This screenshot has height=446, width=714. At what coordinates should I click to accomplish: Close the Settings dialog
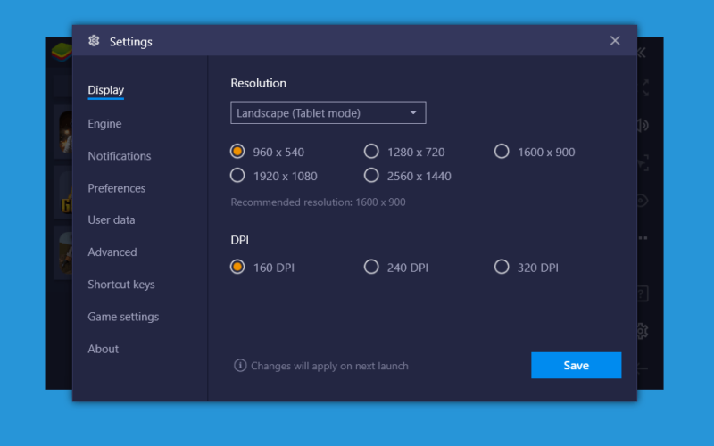(x=615, y=40)
